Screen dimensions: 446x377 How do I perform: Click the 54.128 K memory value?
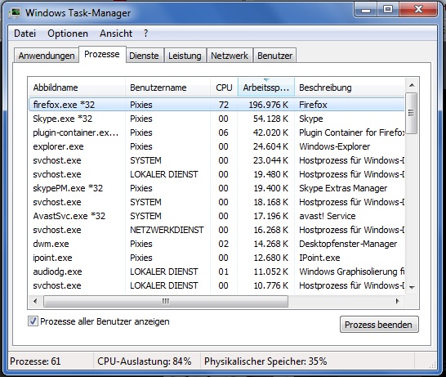(270, 119)
